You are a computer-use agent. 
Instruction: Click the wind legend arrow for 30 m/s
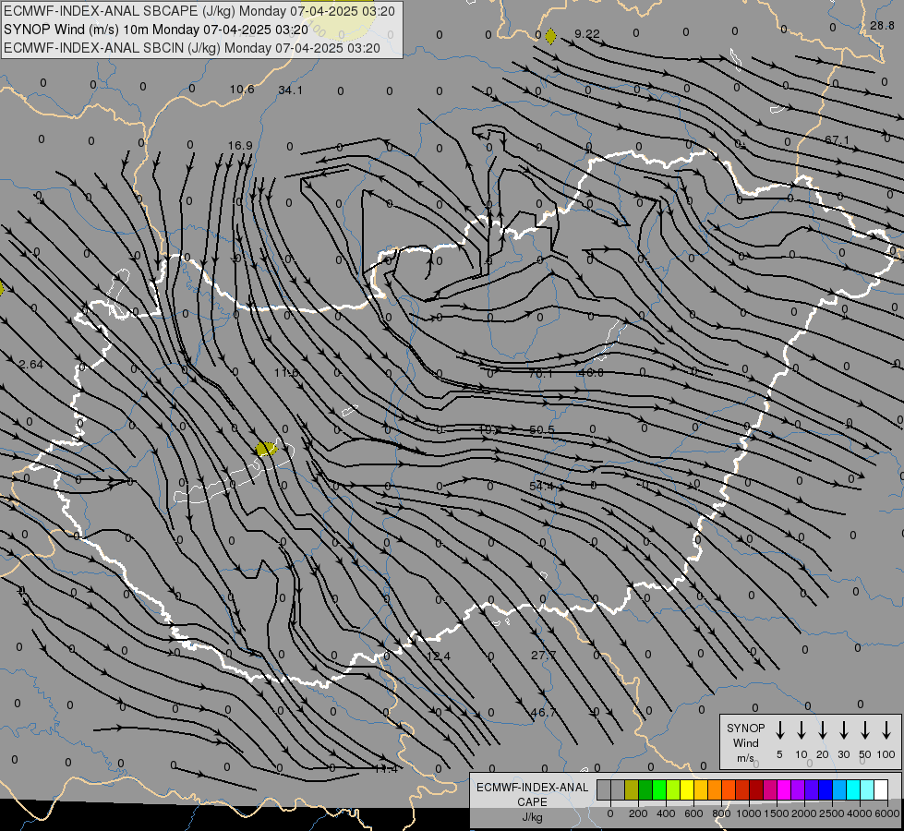(x=844, y=730)
